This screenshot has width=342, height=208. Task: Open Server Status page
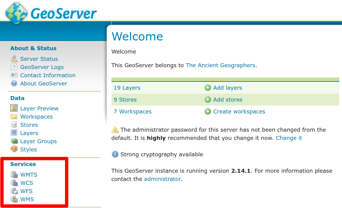(39, 59)
